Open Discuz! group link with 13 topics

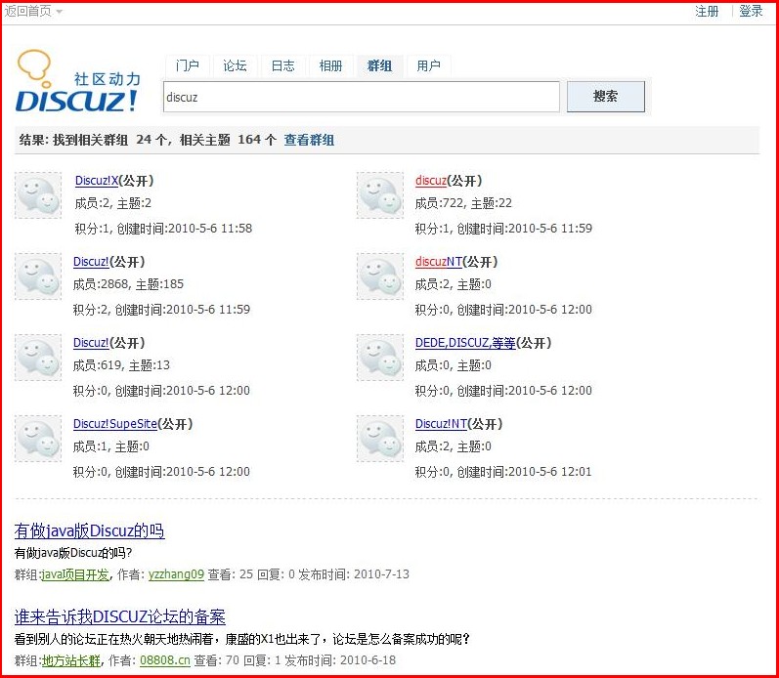click(x=91, y=343)
